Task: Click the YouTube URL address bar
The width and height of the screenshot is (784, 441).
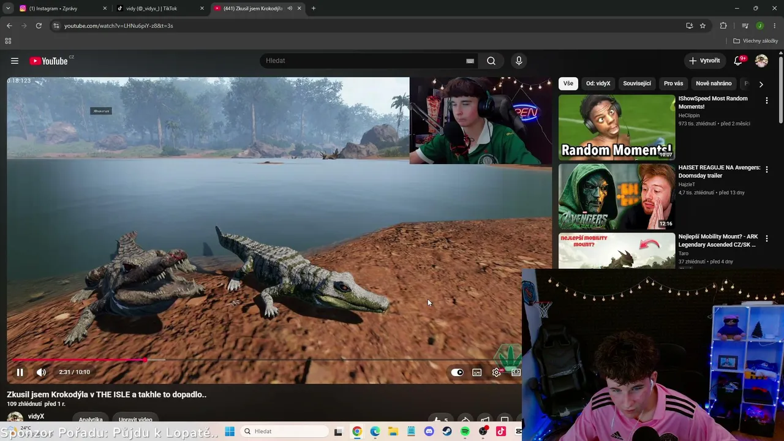Action: click(367, 26)
